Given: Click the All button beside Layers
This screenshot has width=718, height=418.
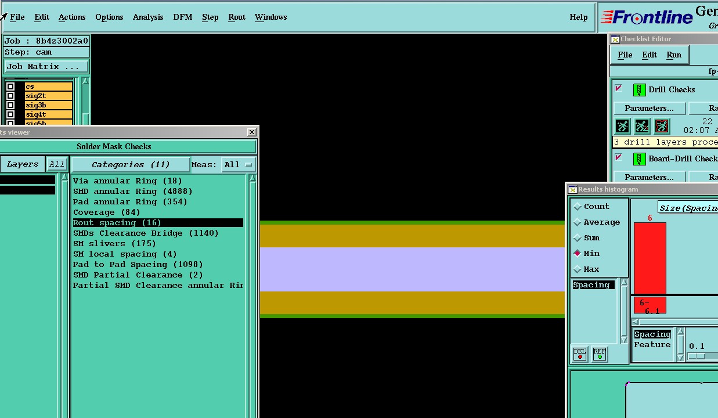Looking at the screenshot, I should point(57,164).
